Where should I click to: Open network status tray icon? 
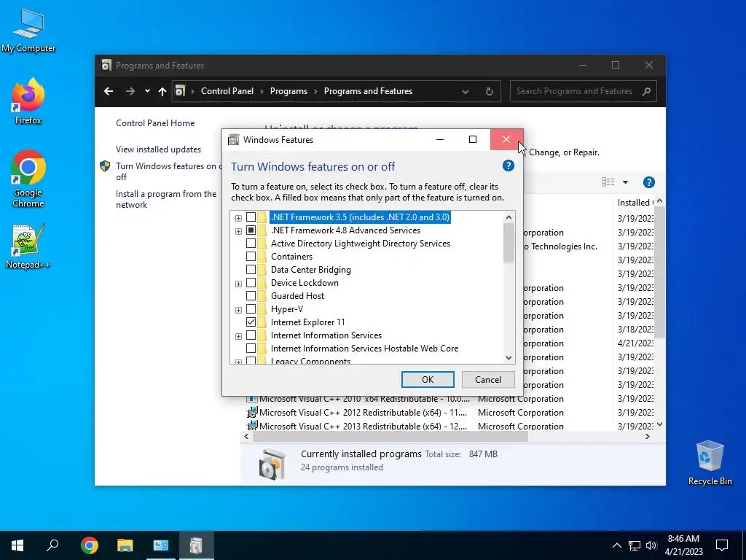tap(635, 545)
